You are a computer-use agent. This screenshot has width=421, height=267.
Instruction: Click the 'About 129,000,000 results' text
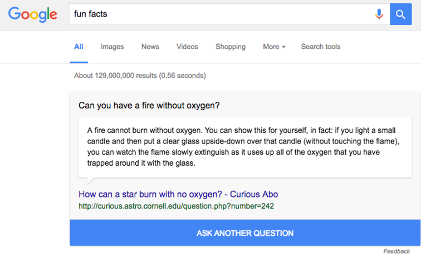click(x=140, y=76)
